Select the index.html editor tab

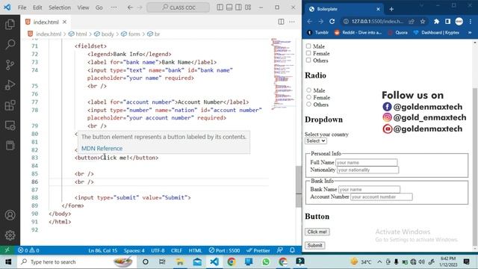[46, 22]
